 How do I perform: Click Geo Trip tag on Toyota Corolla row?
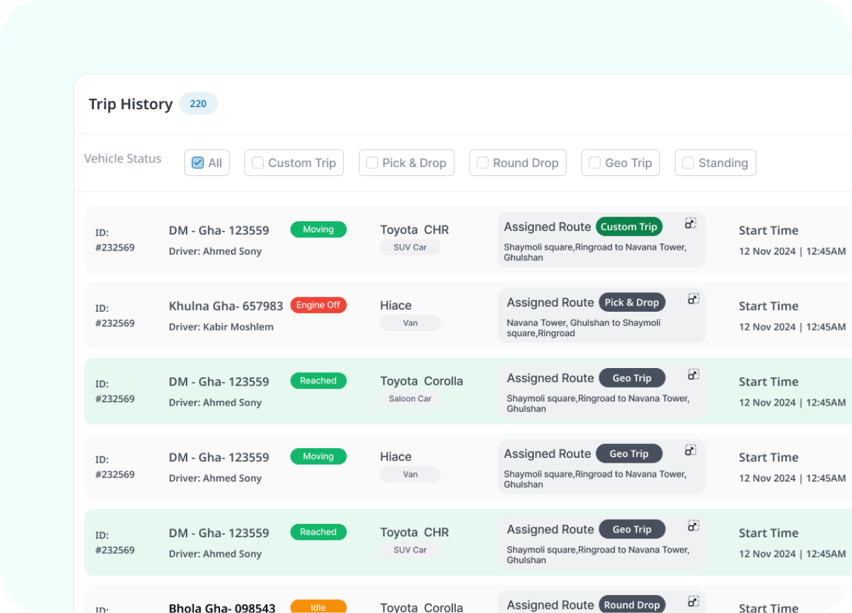click(632, 379)
